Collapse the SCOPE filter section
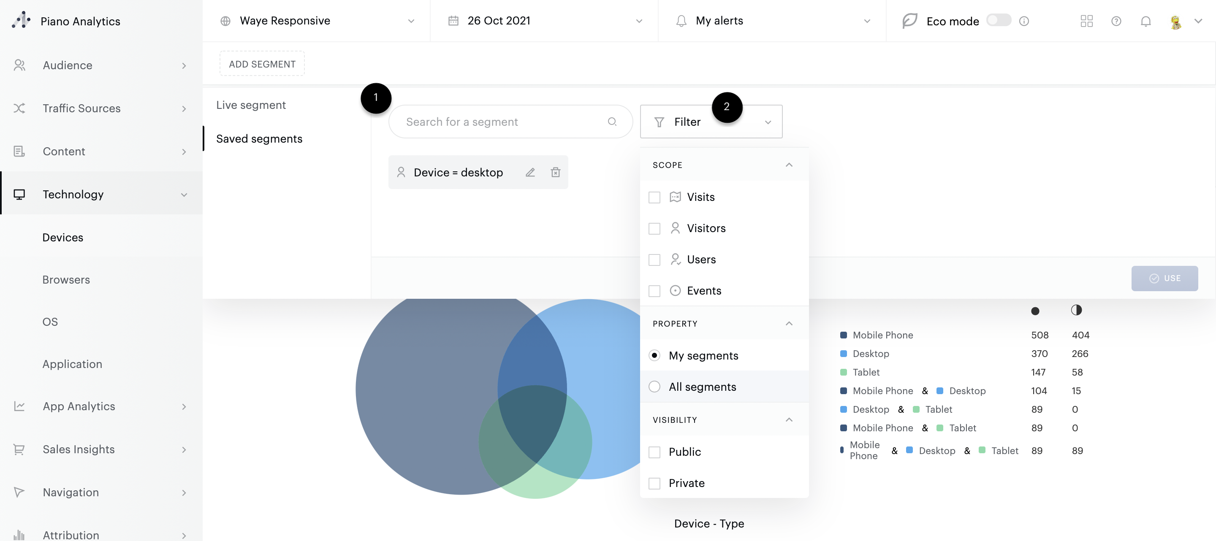Viewport: 1216px width, 541px height. (x=789, y=165)
